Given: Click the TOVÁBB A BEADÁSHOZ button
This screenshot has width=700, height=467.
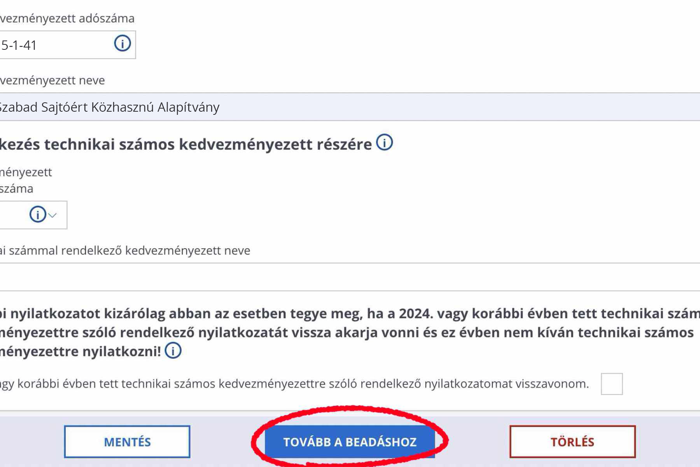Looking at the screenshot, I should 350,442.
